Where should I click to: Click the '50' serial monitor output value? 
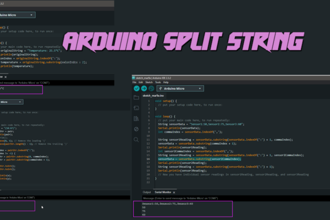(144, 207)
